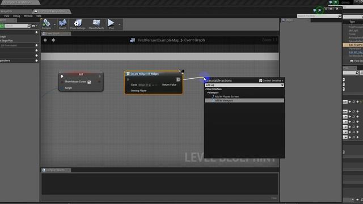Switch to the FirstPersonExampleMap blueprint window tab
The height and width of the screenshot is (204, 363).
[x=52, y=11]
